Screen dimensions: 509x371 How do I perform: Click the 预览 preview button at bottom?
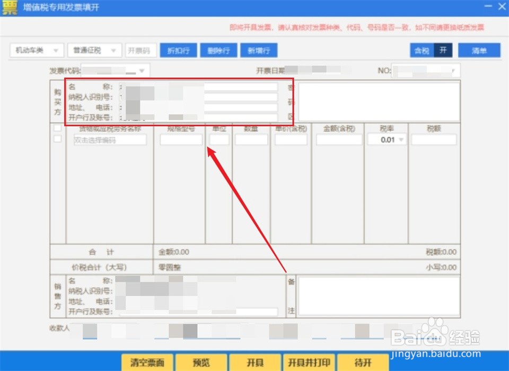(201, 363)
